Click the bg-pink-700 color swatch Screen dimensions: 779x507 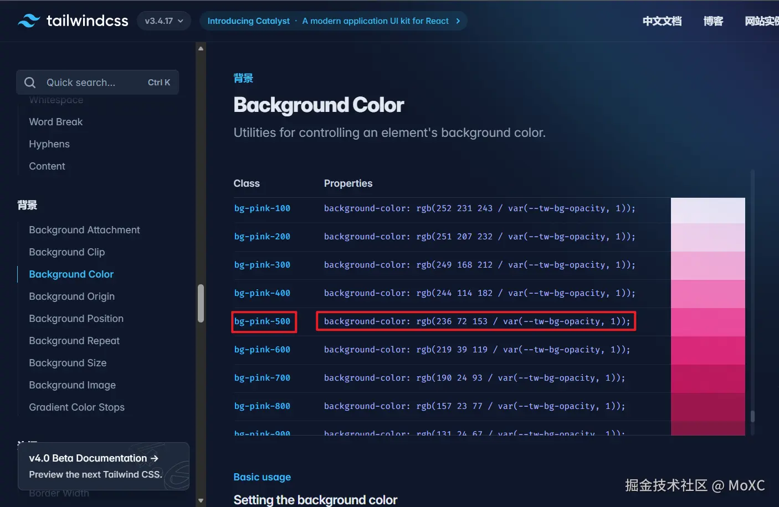pos(708,378)
